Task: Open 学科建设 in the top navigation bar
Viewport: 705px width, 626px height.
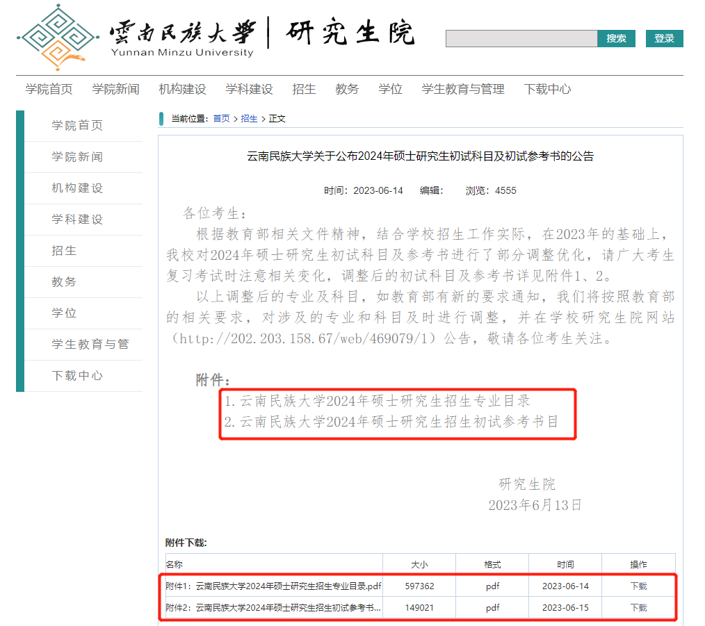Action: tap(249, 89)
